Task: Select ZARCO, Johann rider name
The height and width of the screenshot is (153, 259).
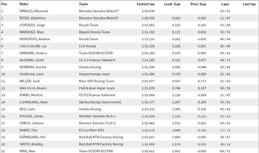Action: 32,123
